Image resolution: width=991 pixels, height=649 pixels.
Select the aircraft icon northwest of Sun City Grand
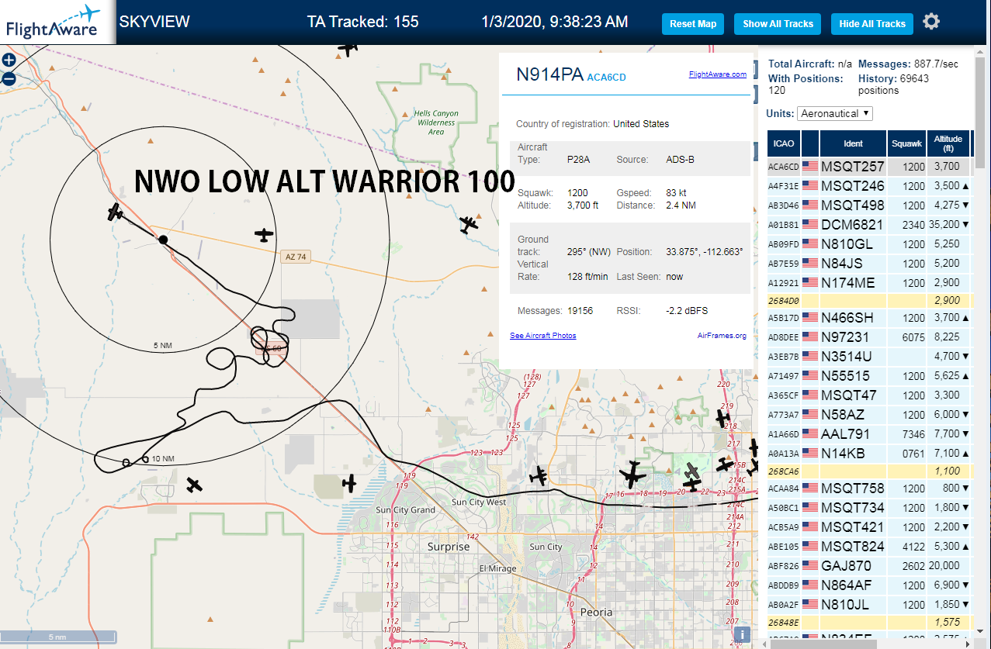[x=349, y=483]
